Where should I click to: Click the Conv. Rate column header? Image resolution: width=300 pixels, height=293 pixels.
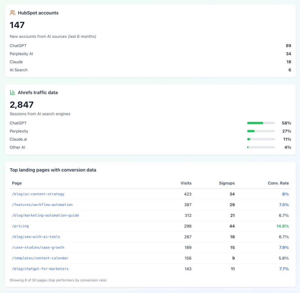pyautogui.click(x=278, y=183)
